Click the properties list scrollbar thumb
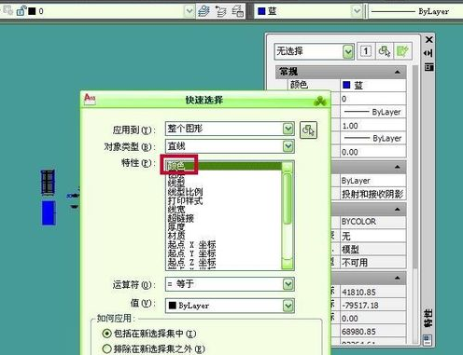 click(x=288, y=199)
